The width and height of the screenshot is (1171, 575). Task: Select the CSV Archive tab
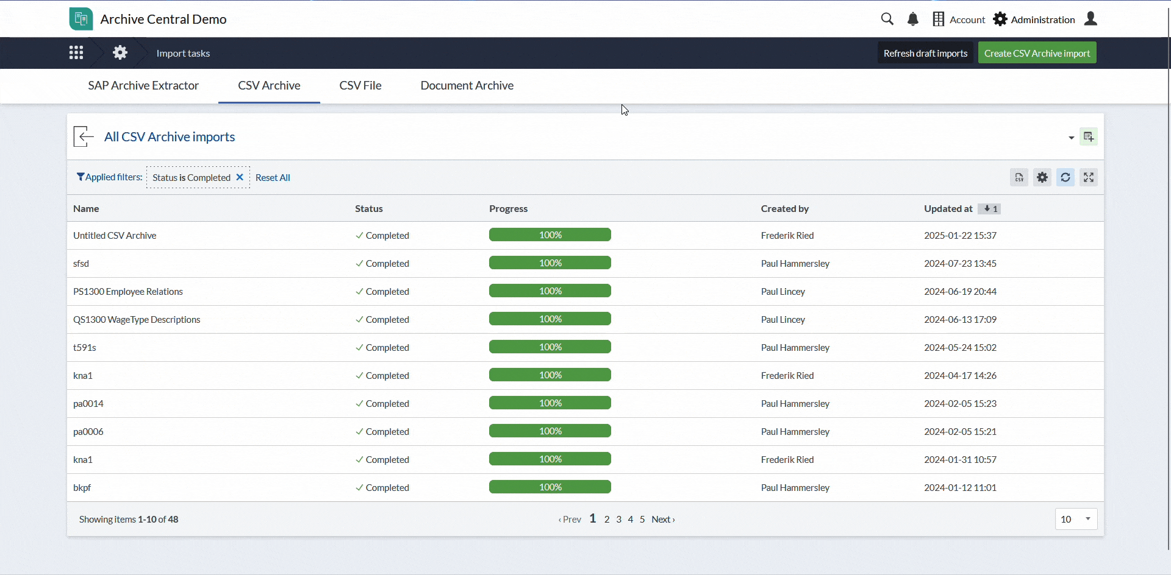coord(269,86)
